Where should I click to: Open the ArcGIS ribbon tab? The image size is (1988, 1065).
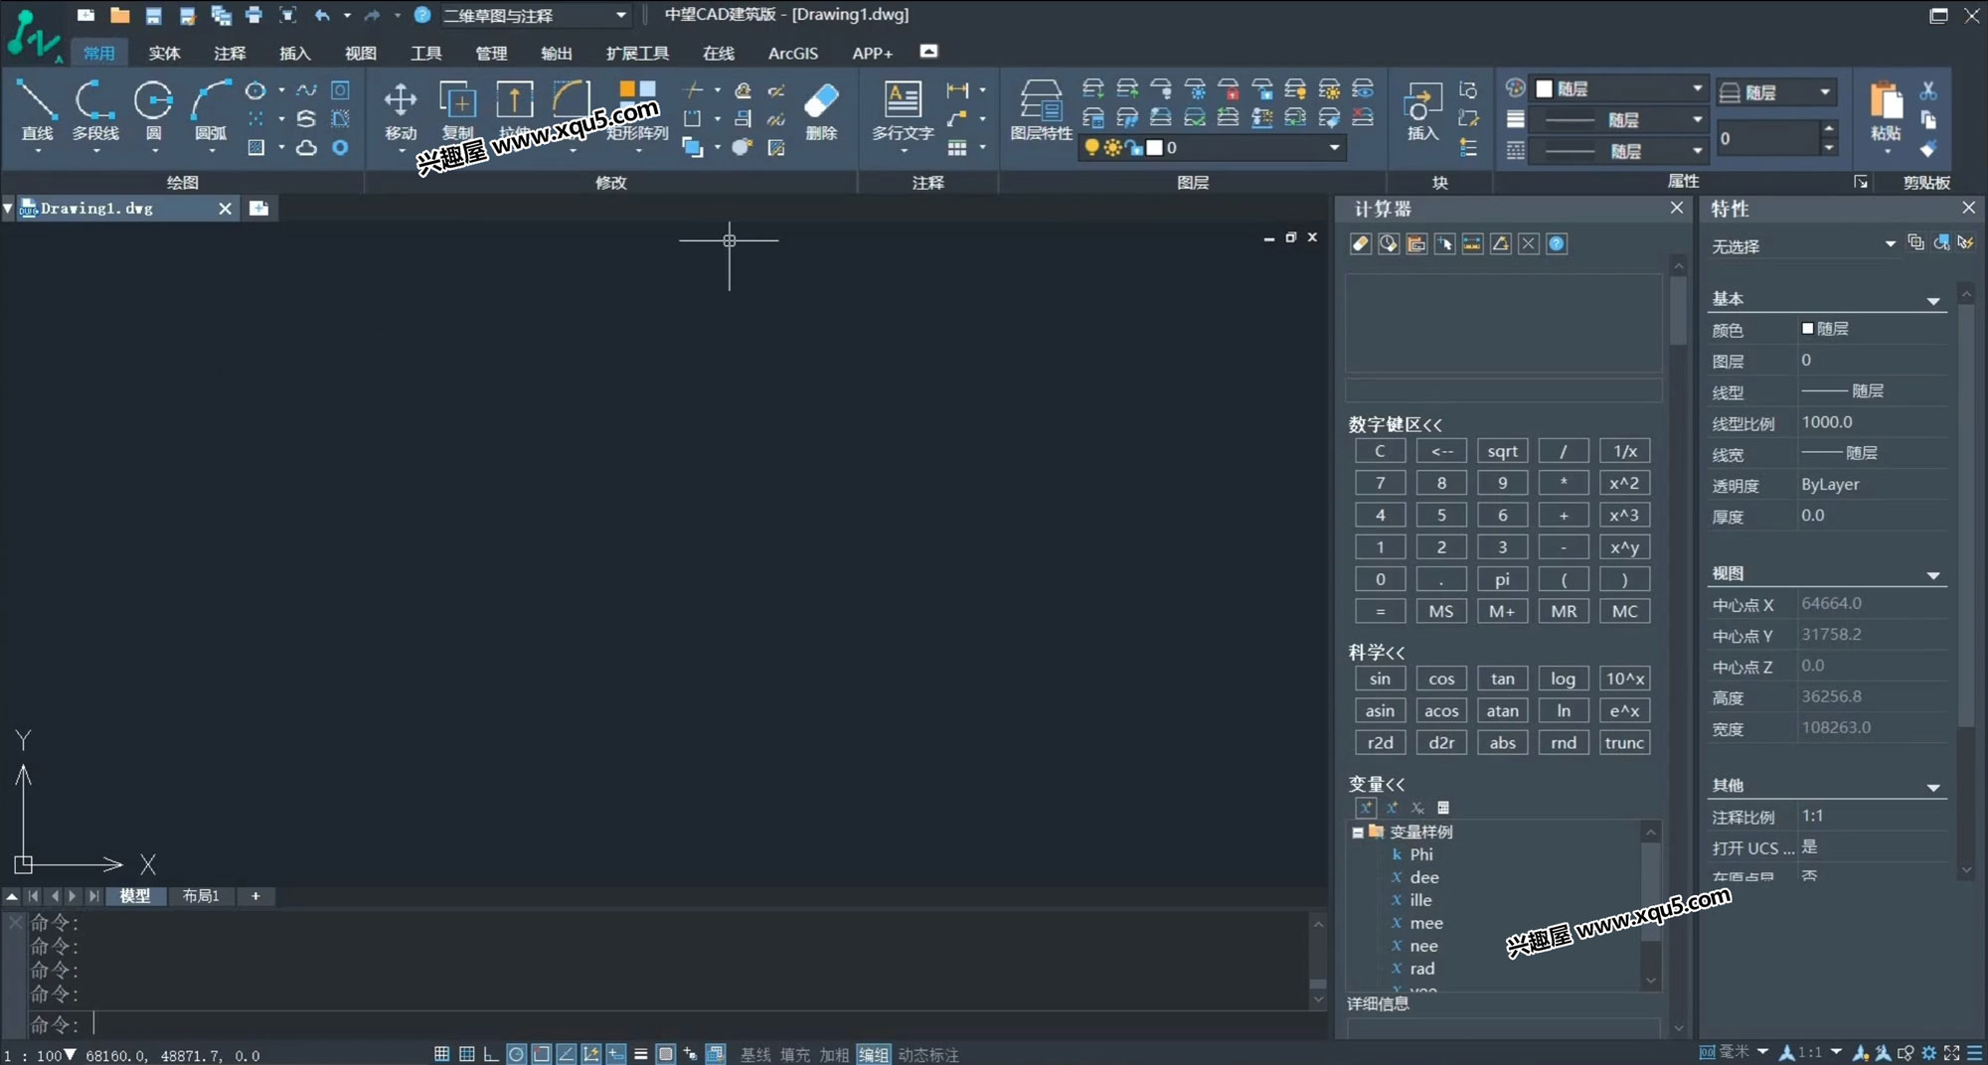tap(792, 53)
